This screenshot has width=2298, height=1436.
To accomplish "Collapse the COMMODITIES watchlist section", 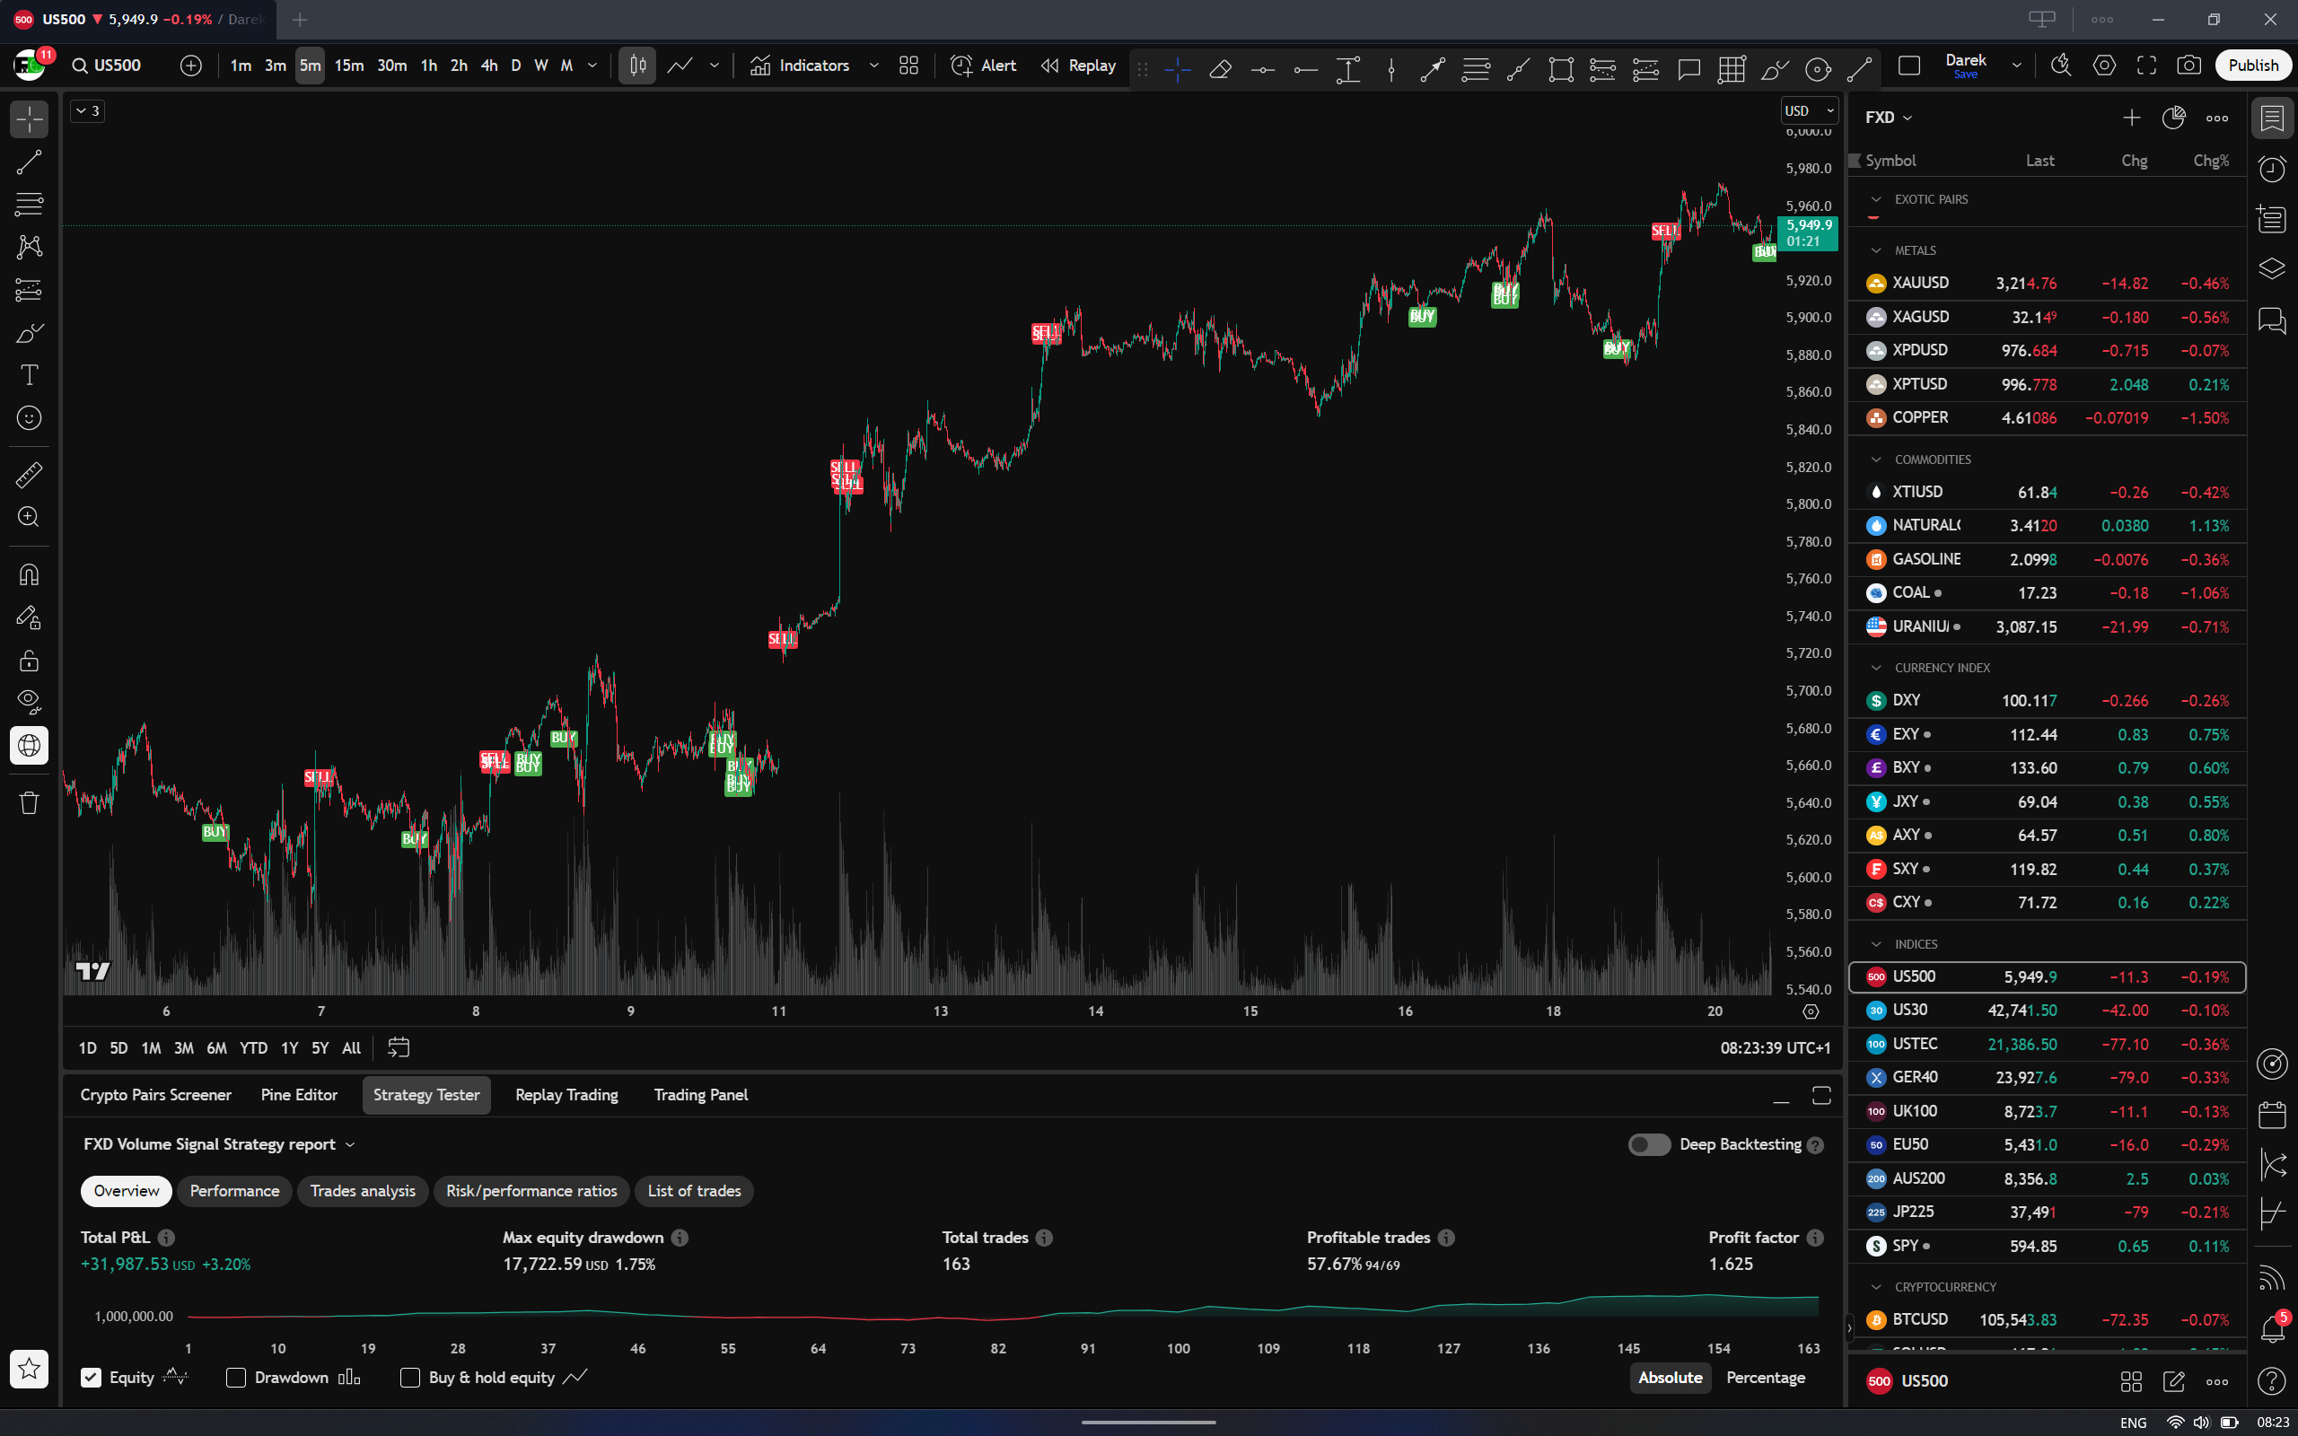I will (1875, 460).
